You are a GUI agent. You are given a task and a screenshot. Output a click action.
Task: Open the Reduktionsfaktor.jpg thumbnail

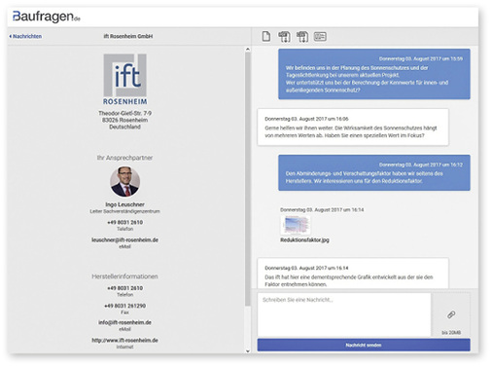point(296,225)
